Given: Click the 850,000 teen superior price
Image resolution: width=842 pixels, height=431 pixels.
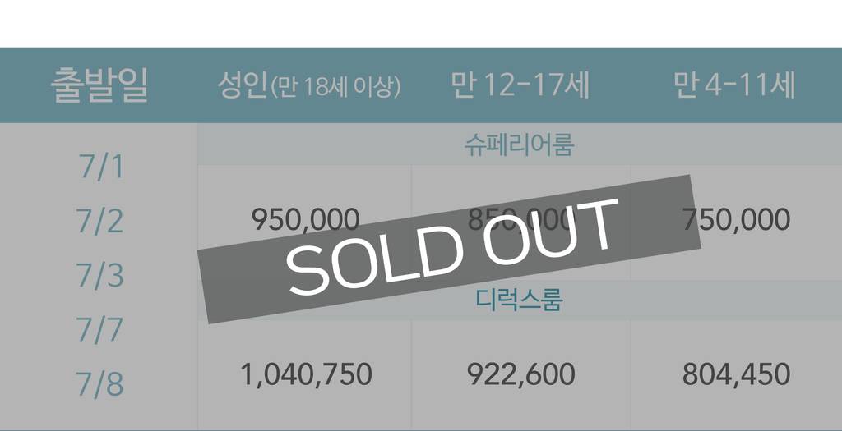Looking at the screenshot, I should (520, 220).
